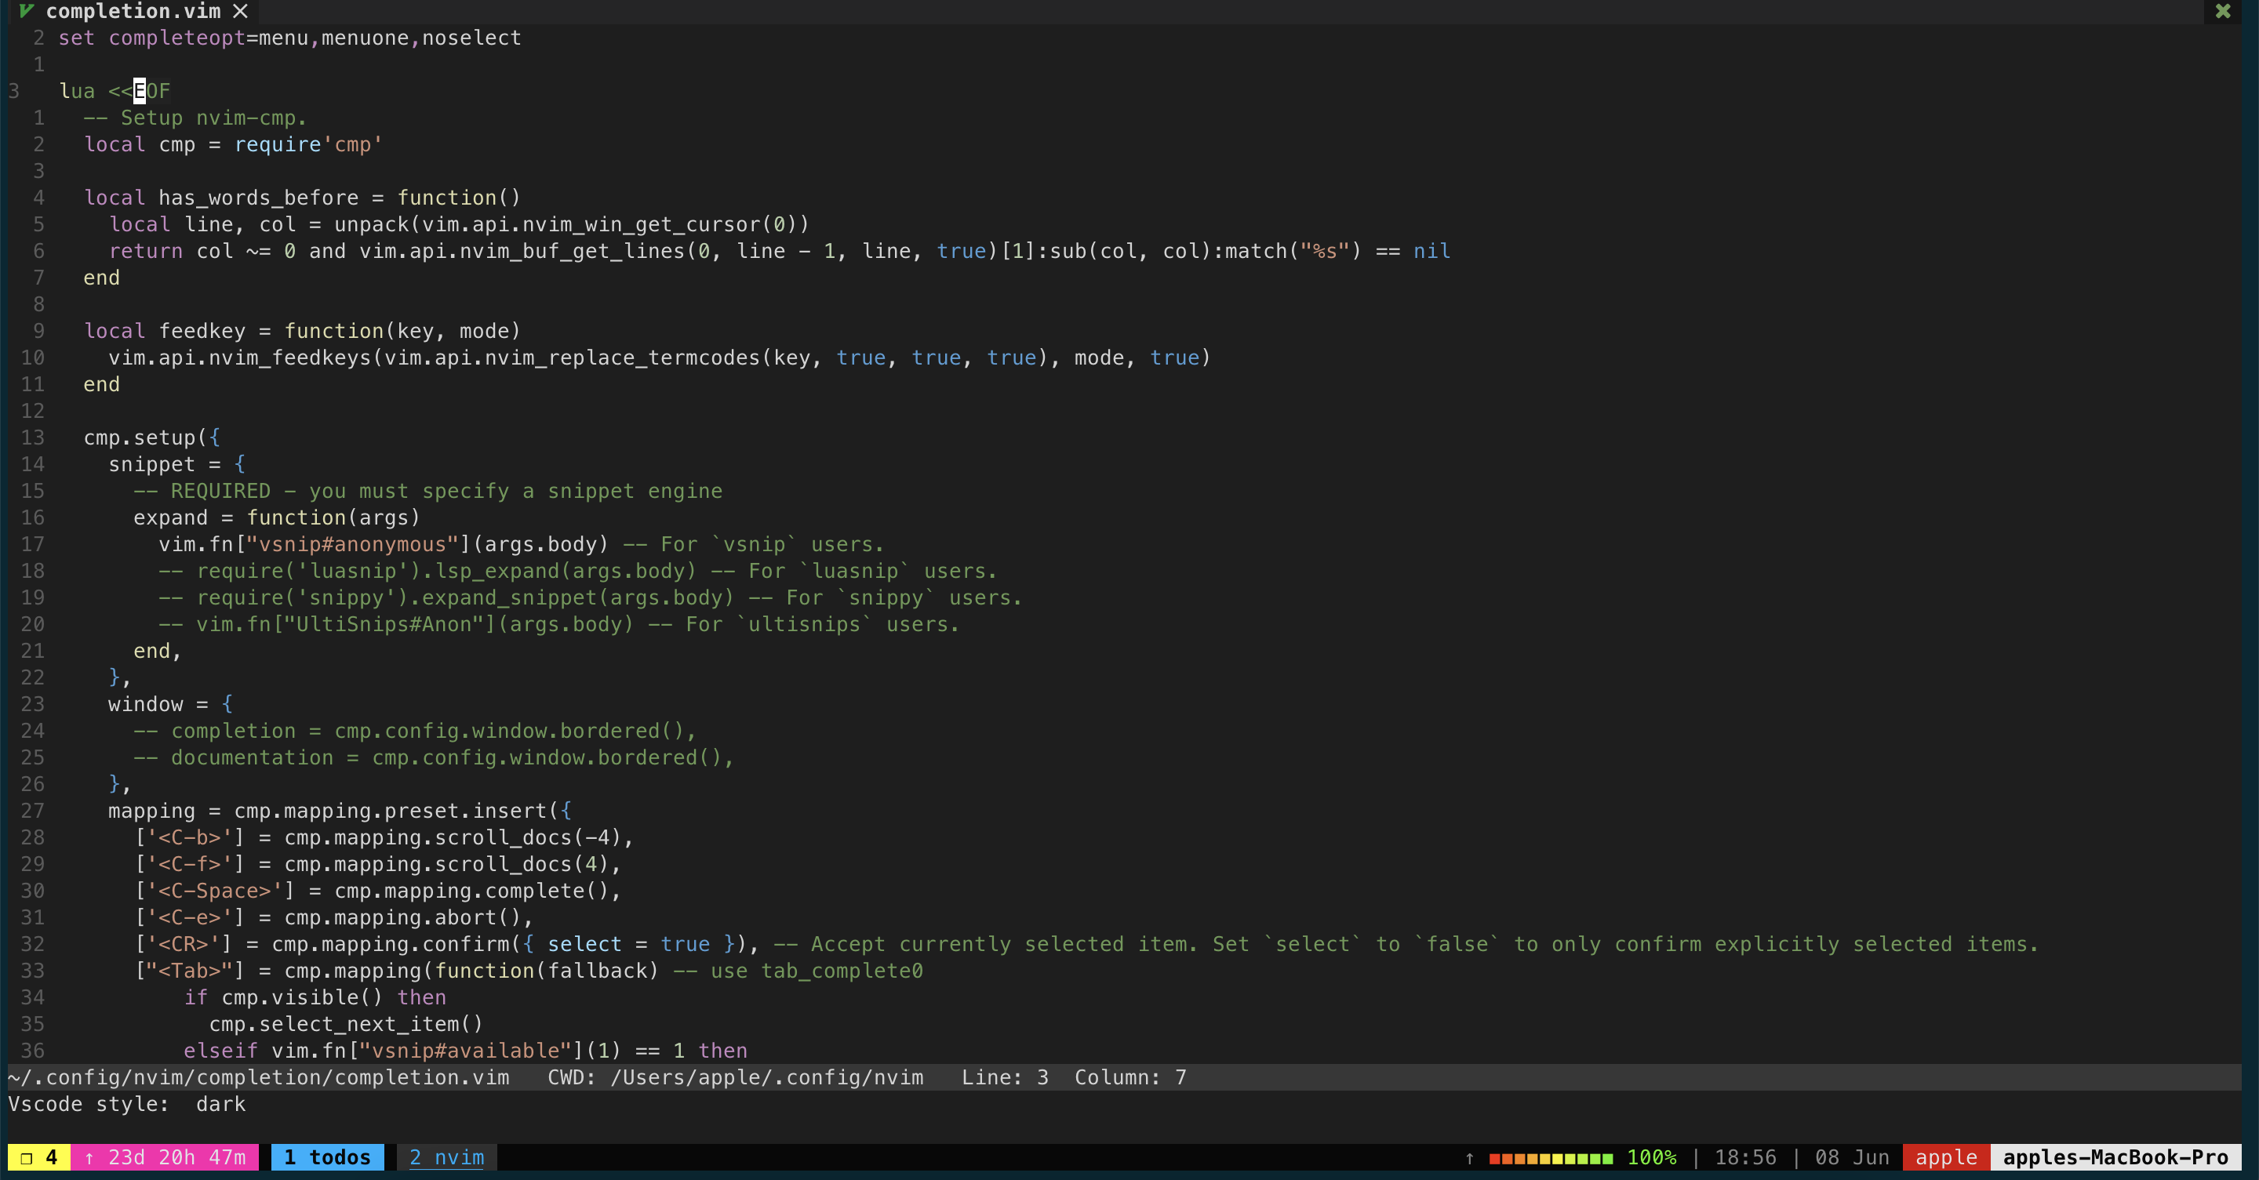Click line number 27 in the gutter
2259x1180 pixels.
[x=32, y=811]
